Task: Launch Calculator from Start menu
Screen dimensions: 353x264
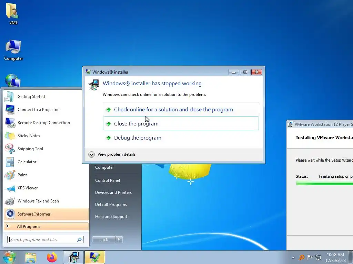Action: tap(46, 162)
